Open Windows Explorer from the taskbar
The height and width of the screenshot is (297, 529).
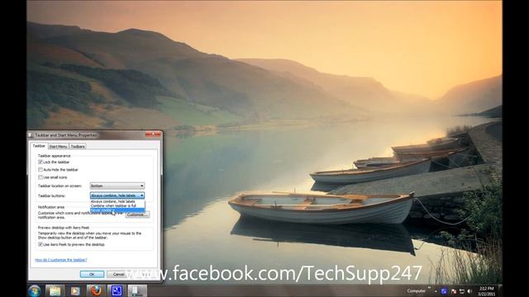[x=55, y=291]
